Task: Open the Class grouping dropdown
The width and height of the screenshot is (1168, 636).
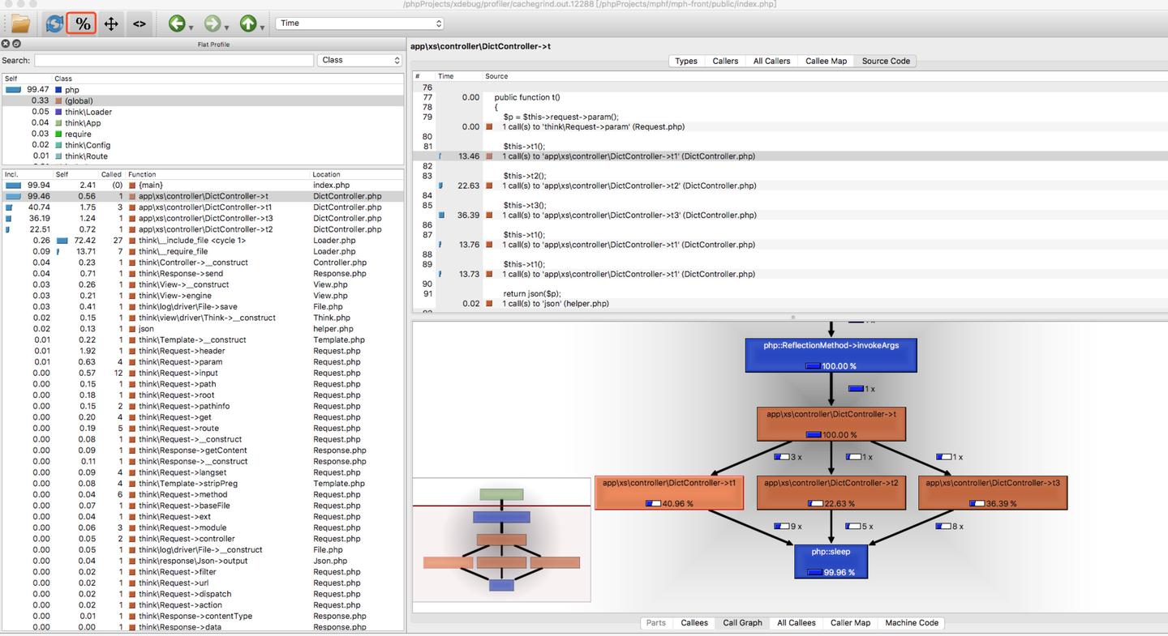Action: click(360, 60)
